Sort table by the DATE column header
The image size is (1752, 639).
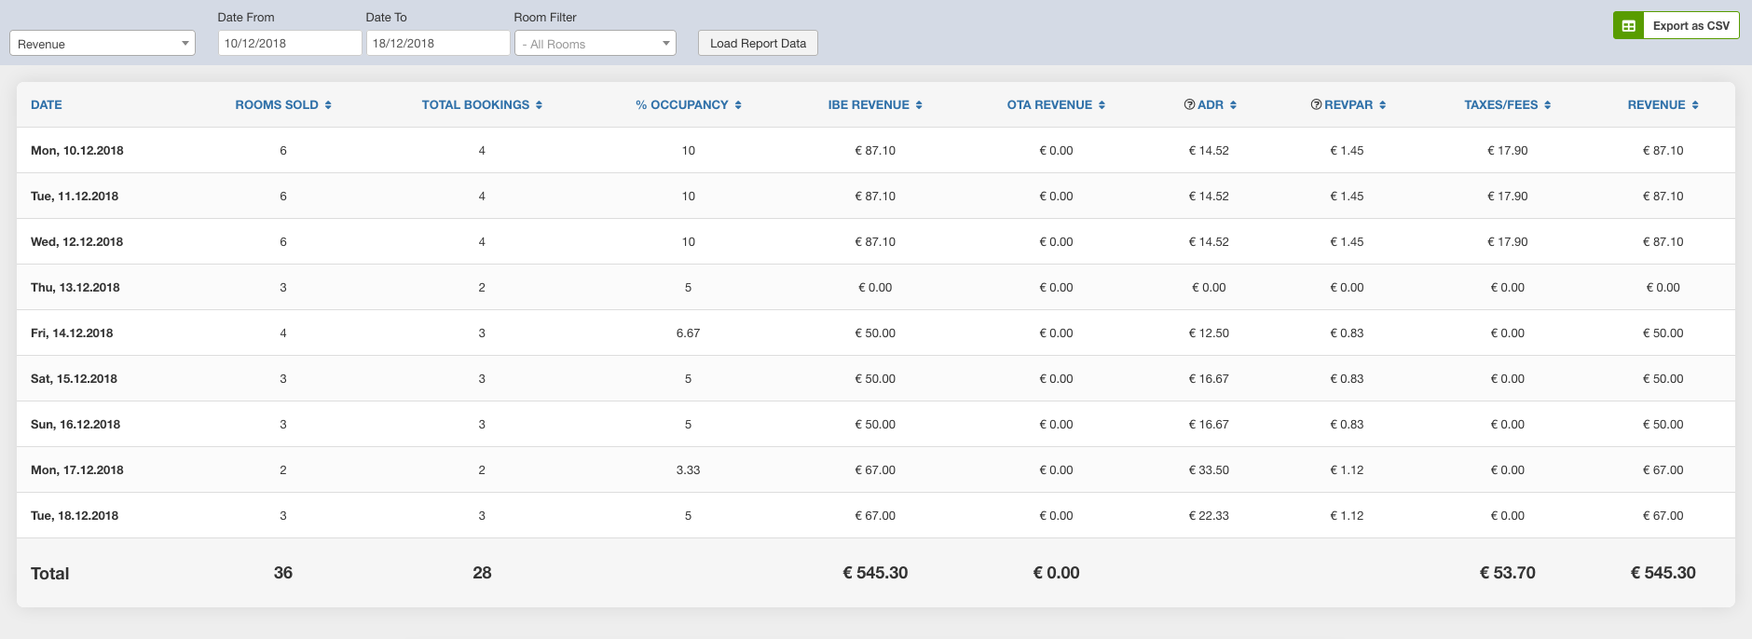point(47,105)
